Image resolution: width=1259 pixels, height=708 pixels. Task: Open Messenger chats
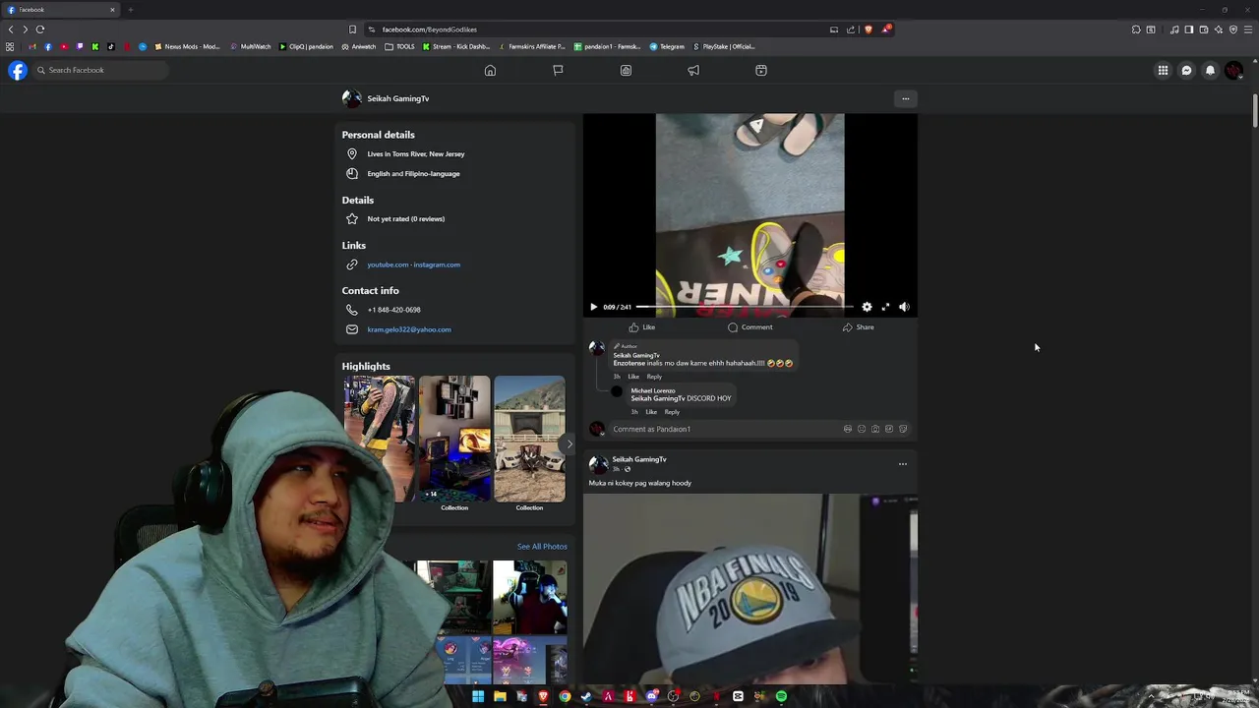tap(1186, 71)
